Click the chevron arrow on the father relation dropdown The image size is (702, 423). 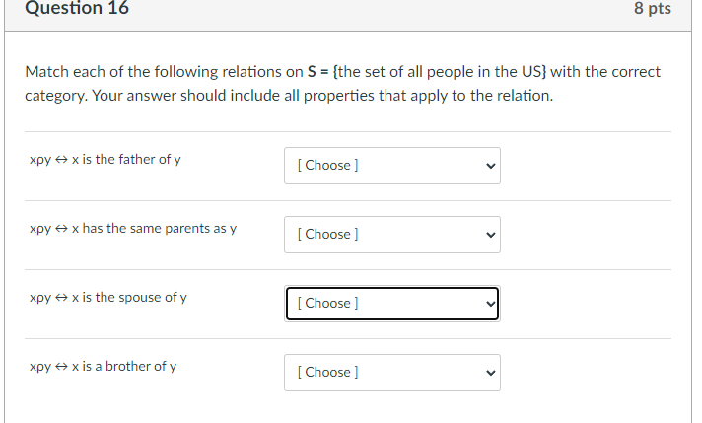488,165
